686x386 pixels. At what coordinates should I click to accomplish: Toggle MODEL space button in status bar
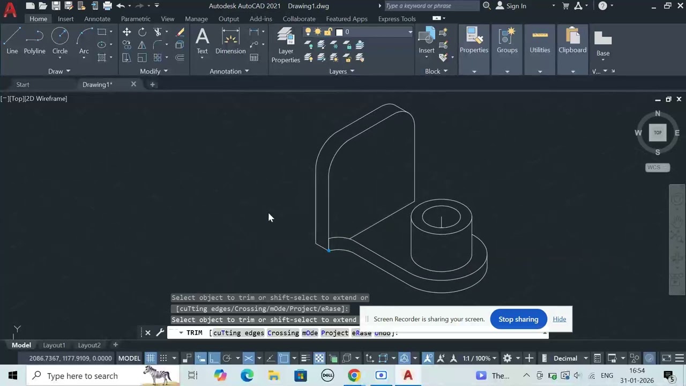tap(129, 358)
